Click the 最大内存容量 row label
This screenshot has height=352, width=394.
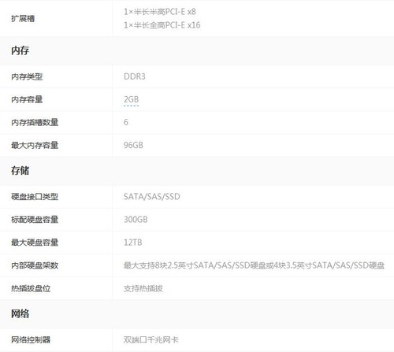point(35,145)
